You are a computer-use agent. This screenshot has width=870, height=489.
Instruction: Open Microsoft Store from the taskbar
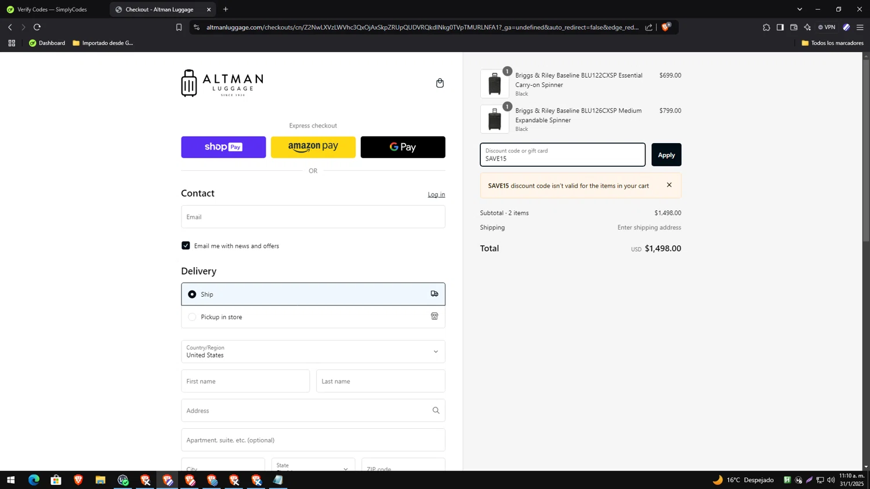[56, 480]
